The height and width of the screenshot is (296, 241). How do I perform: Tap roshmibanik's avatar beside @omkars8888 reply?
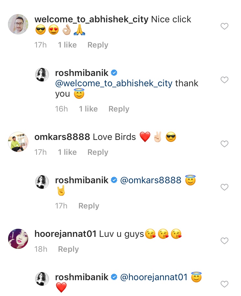coord(42,182)
